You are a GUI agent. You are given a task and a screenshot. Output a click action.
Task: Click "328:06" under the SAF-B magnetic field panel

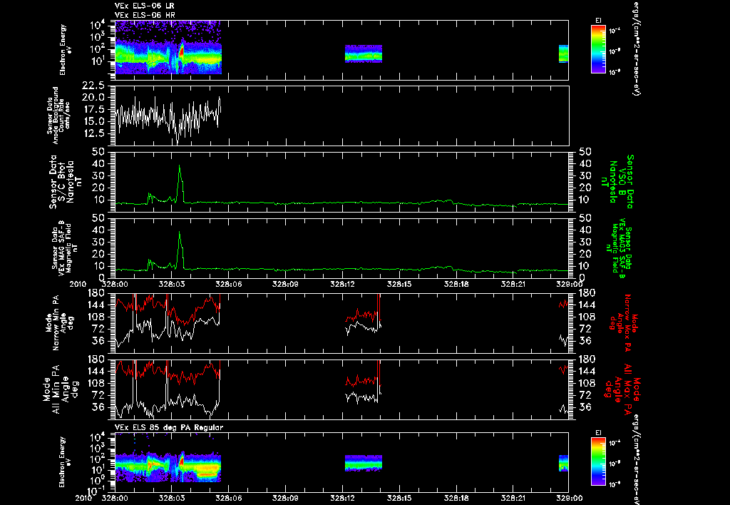click(229, 283)
